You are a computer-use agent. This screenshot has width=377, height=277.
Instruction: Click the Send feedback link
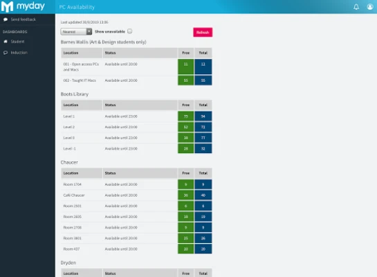click(23, 19)
